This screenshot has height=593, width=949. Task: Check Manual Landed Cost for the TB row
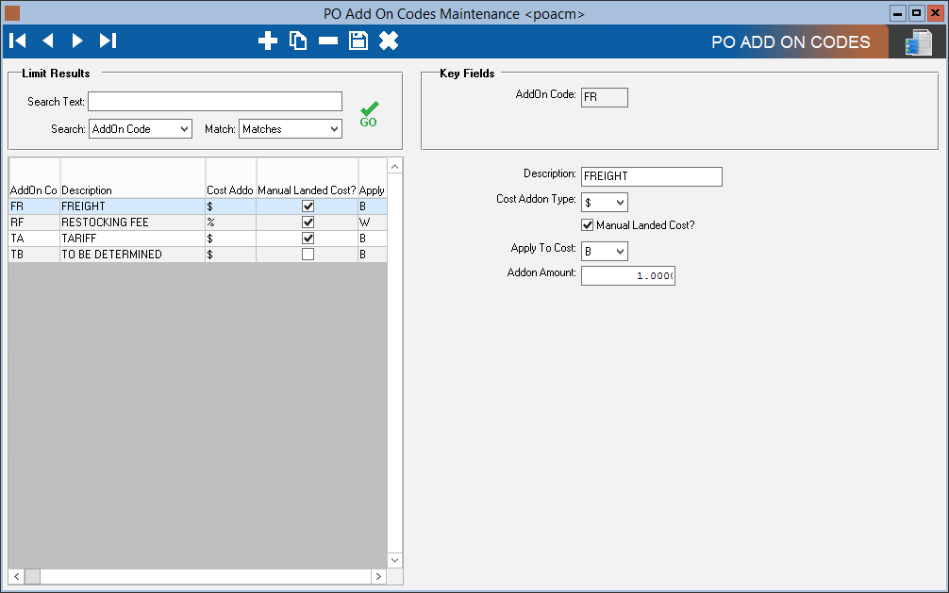[x=307, y=255]
